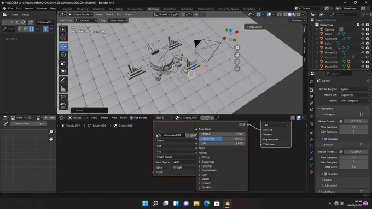
Task: Open Modifiers wrench properties tab
Action: [311, 139]
